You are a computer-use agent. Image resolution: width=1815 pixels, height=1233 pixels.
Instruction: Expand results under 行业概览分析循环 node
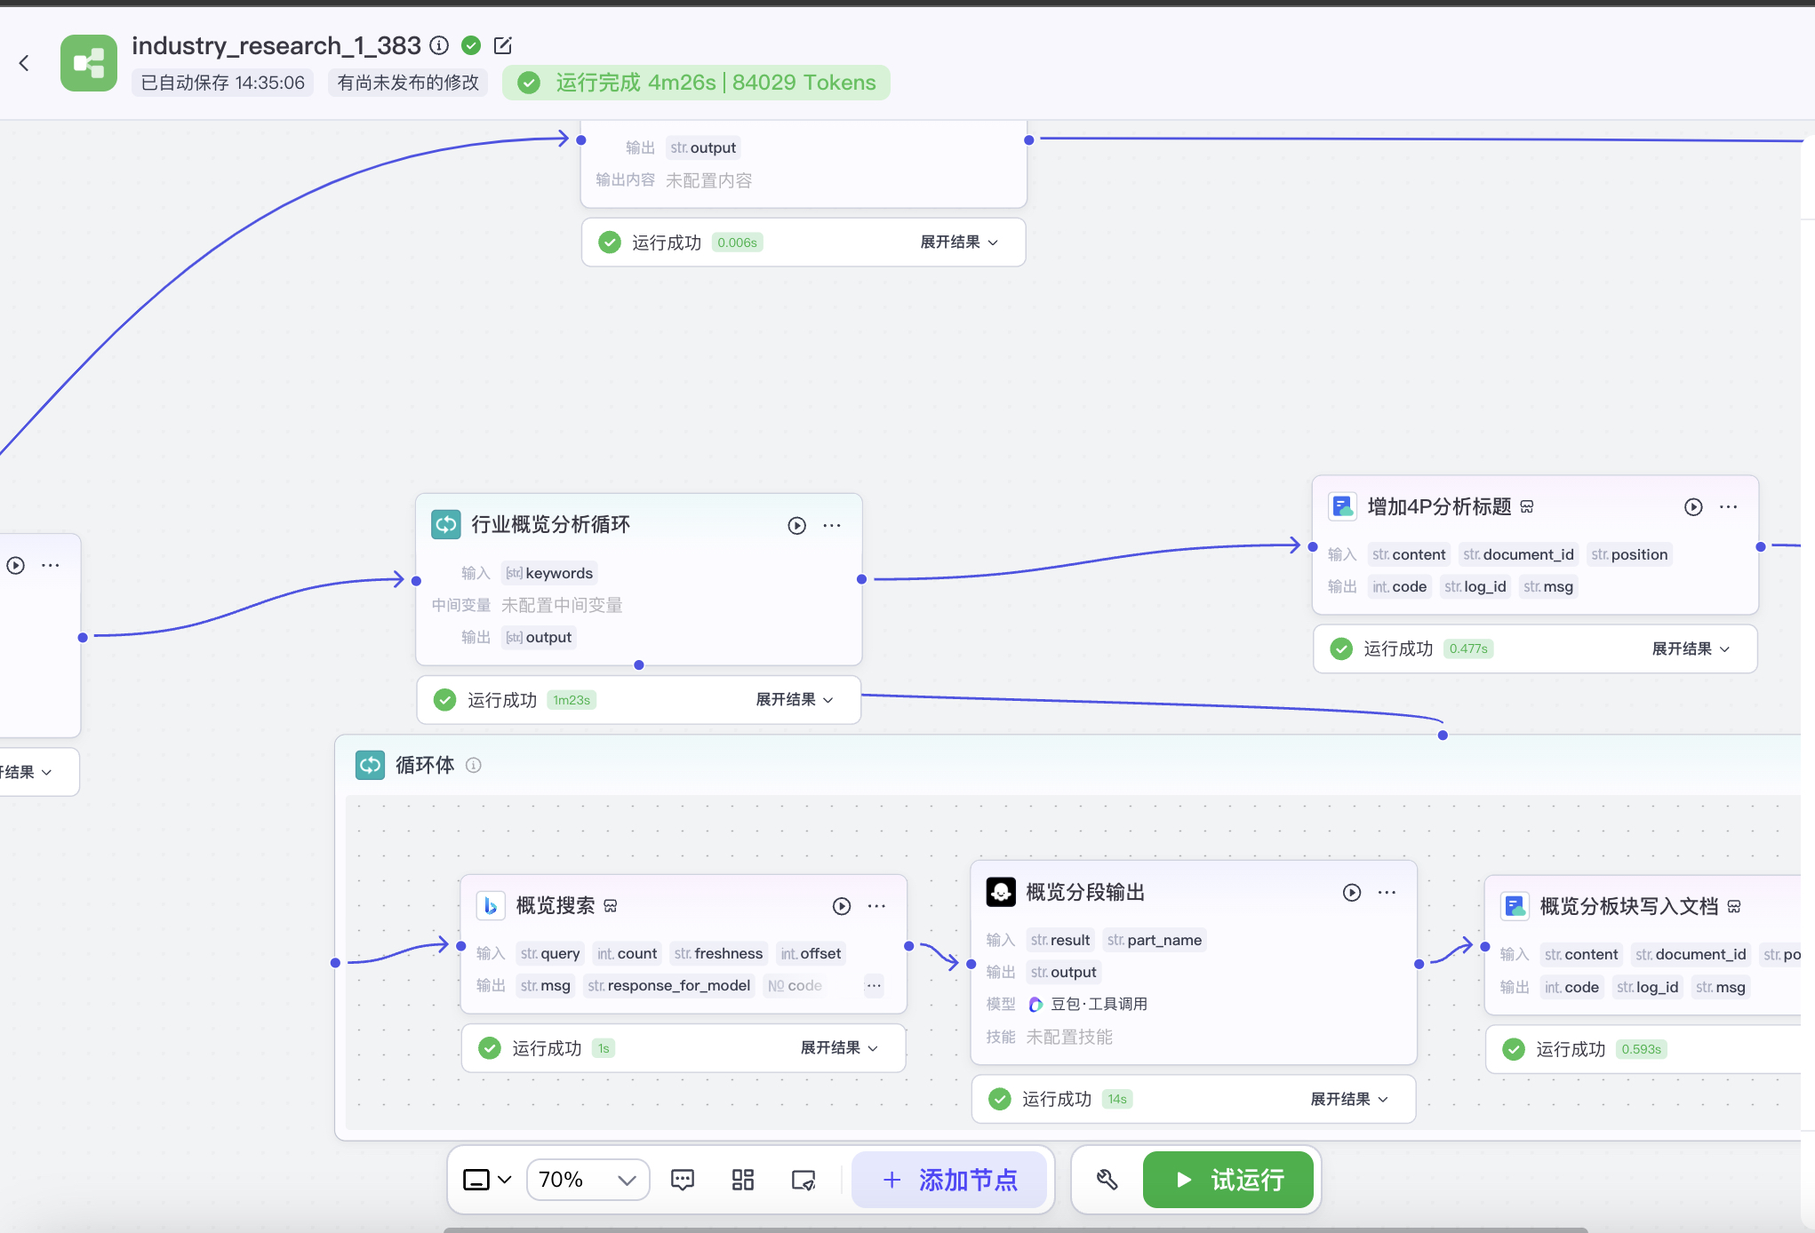click(794, 699)
